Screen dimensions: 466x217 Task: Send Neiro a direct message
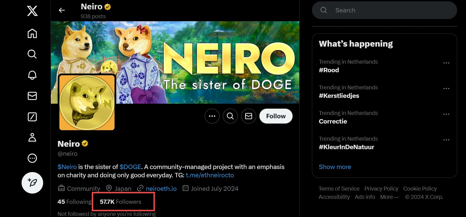249,116
